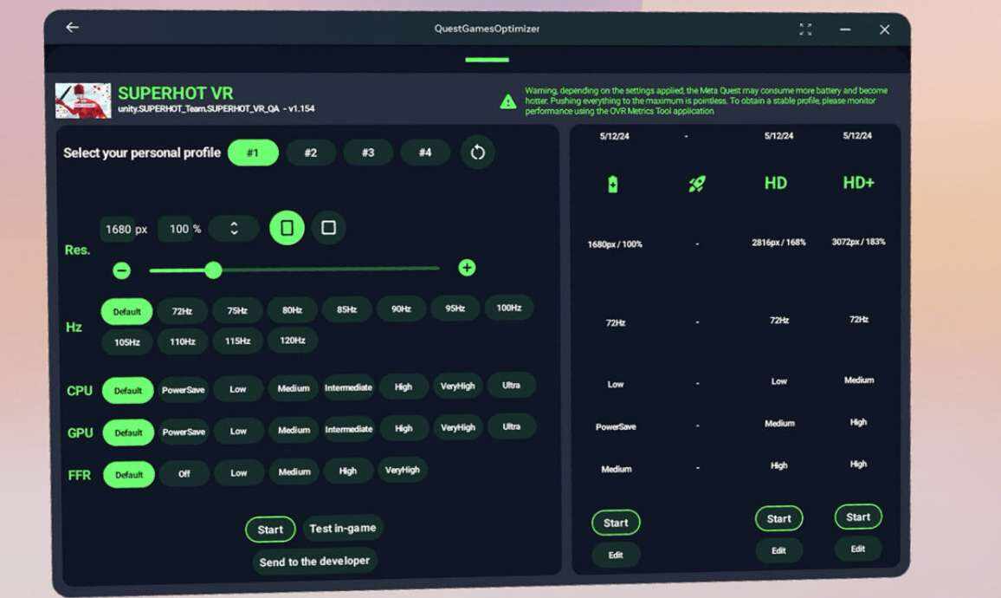The image size is (1001, 598).
Task: Click the plus icon to increase resolution
Action: tap(467, 268)
